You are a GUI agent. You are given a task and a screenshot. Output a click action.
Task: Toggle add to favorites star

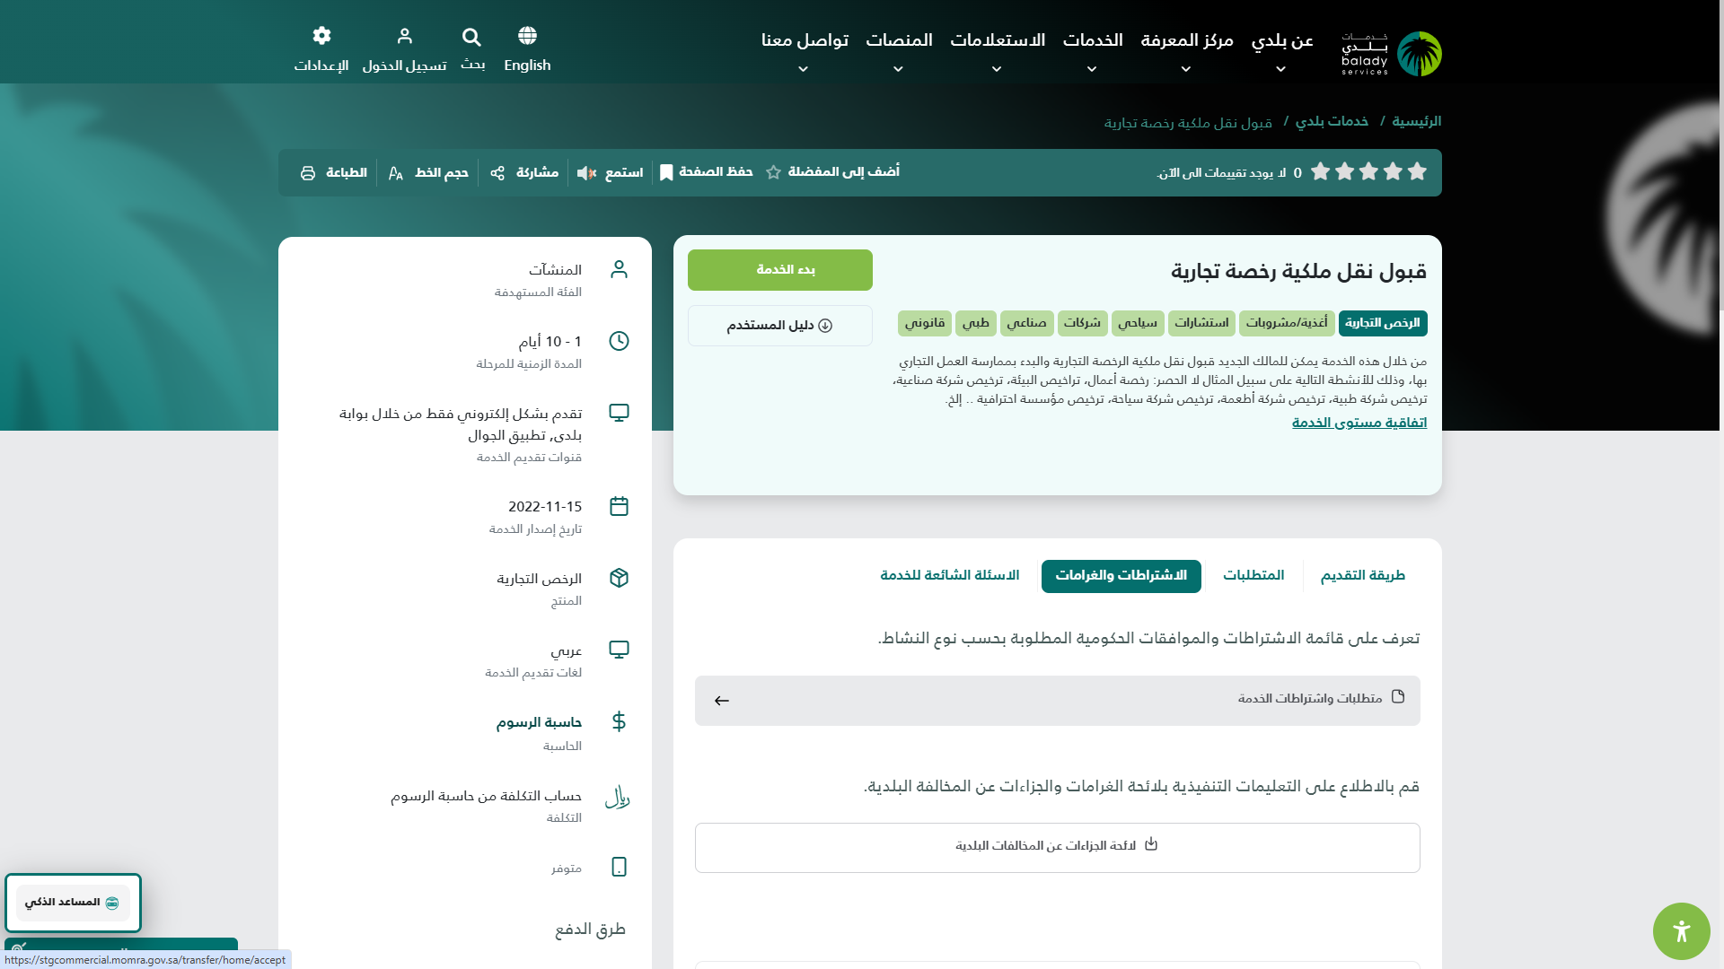click(773, 172)
